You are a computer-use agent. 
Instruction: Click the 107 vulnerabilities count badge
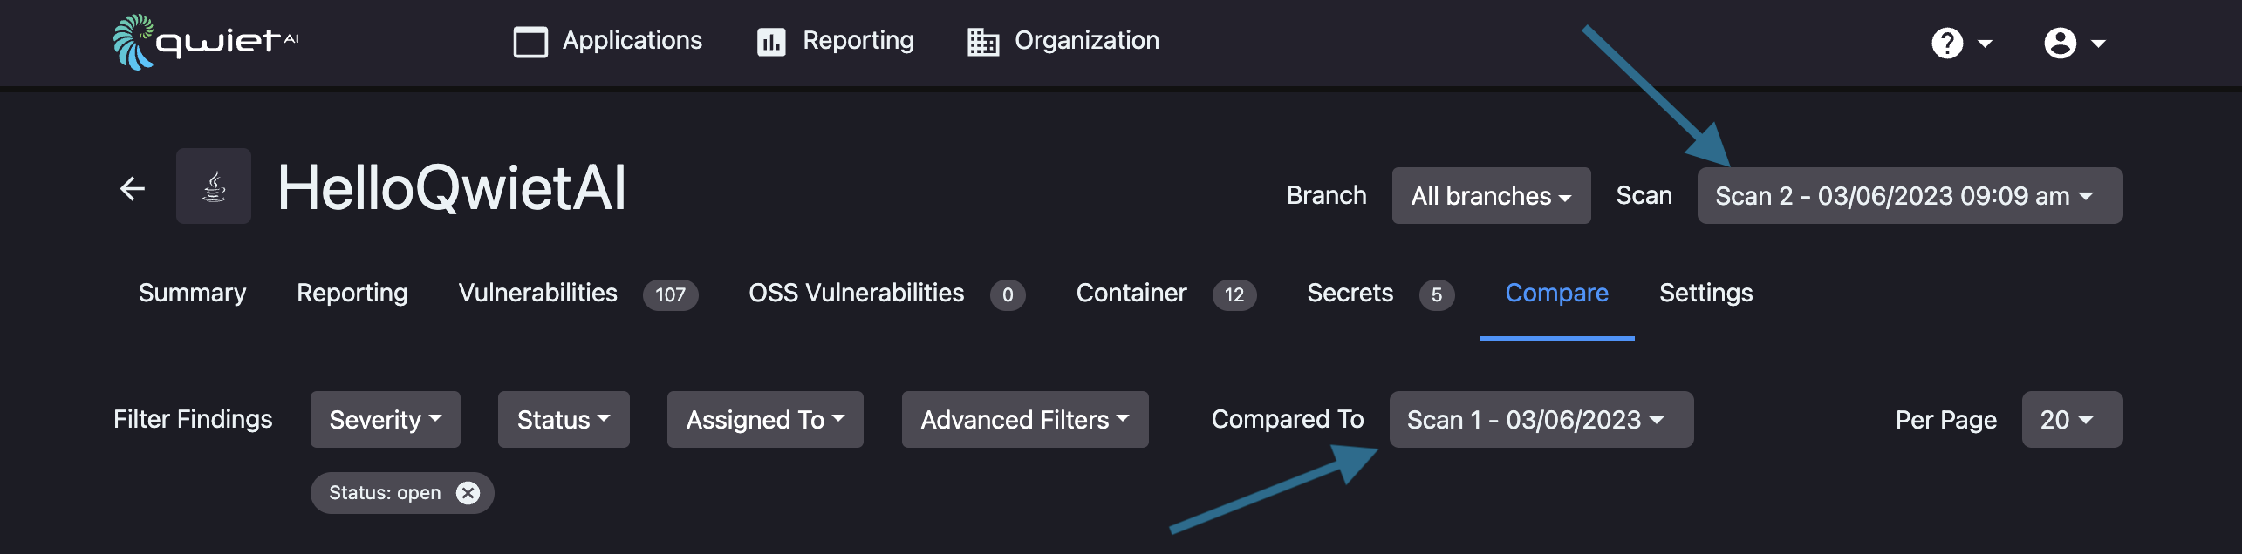[670, 294]
